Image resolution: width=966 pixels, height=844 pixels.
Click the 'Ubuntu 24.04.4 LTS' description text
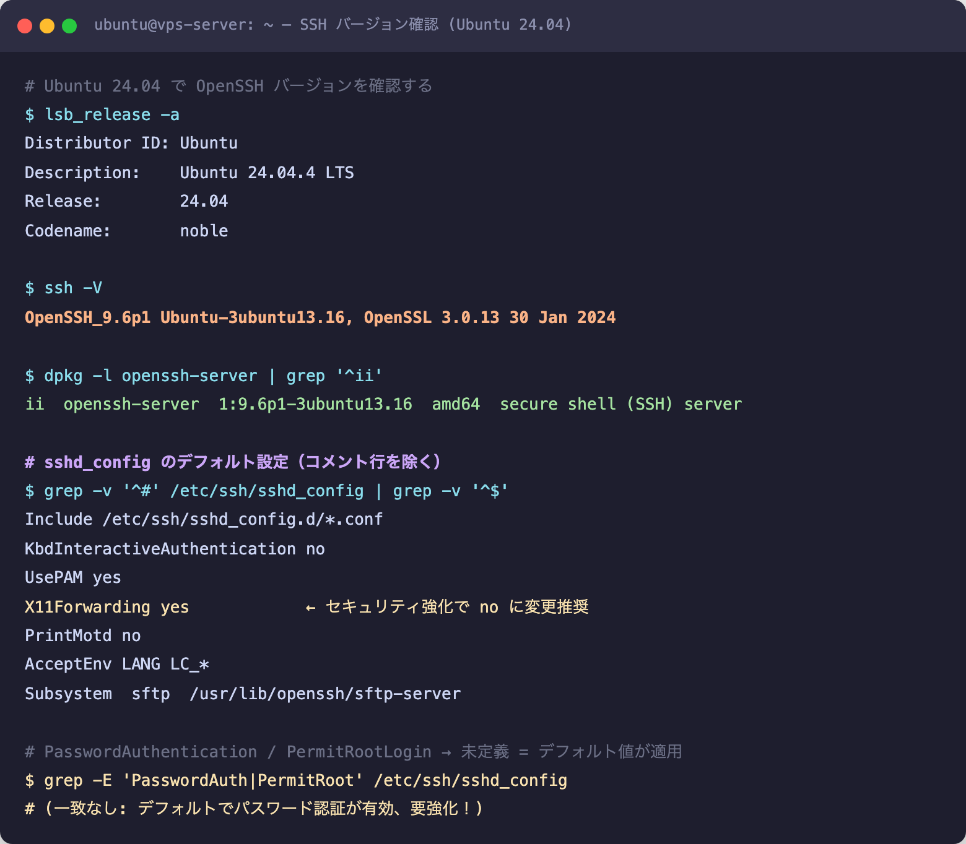click(267, 173)
